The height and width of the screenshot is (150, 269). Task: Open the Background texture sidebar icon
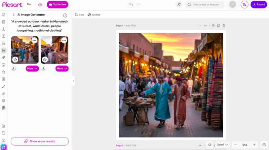click(x=4, y=79)
